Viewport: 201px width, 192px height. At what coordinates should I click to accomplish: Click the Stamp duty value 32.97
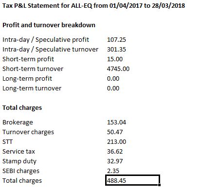[x=115, y=161]
